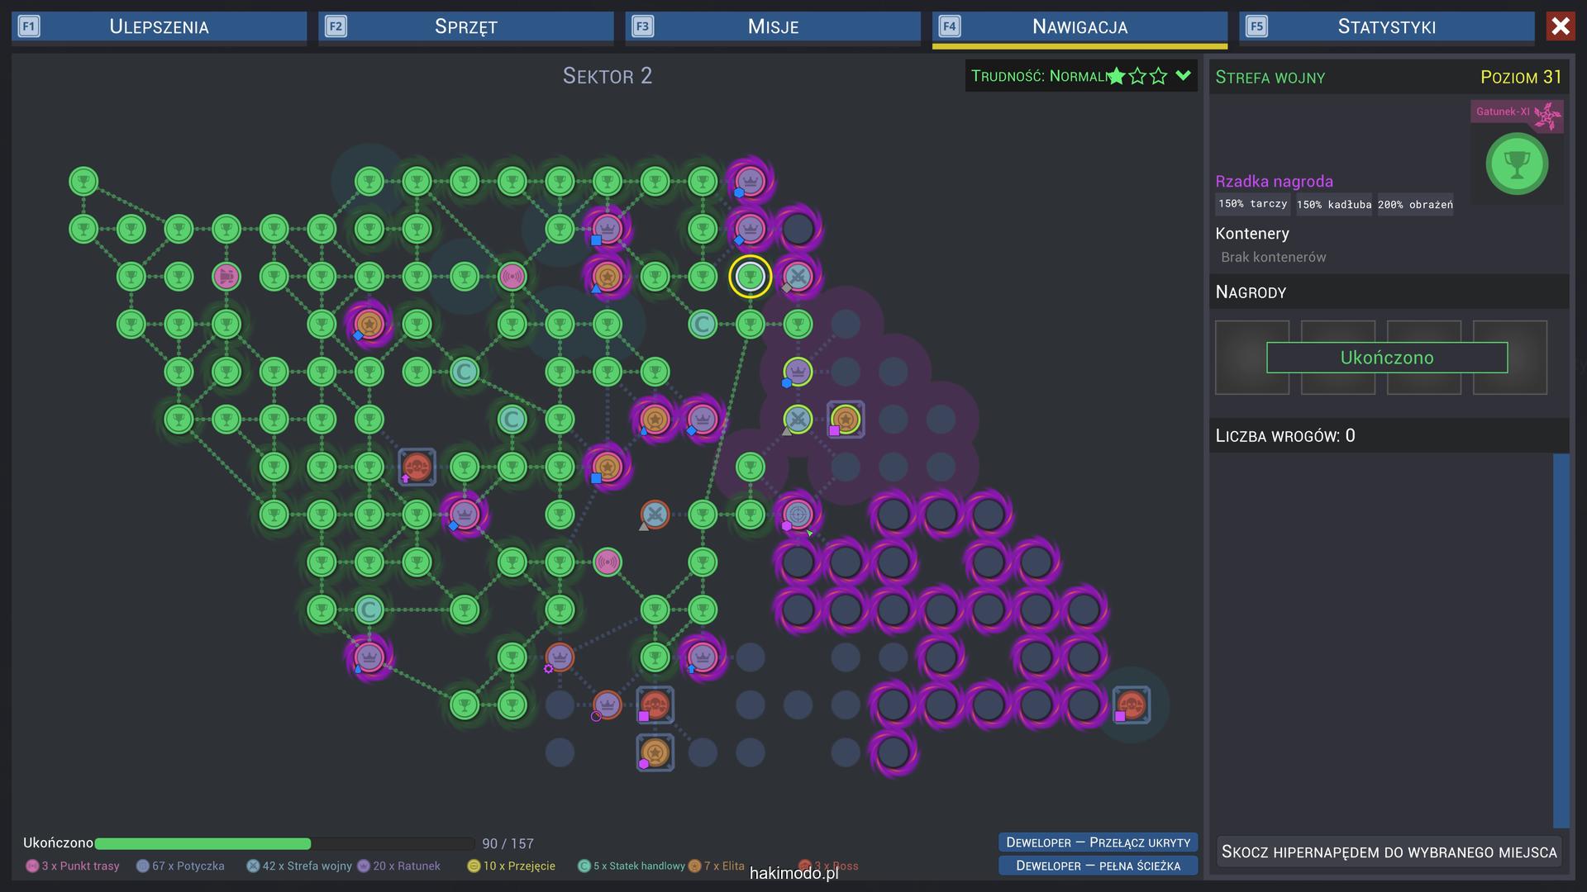Click the bottom Elita star node in square frame
The width and height of the screenshot is (1587, 892).
(x=655, y=752)
